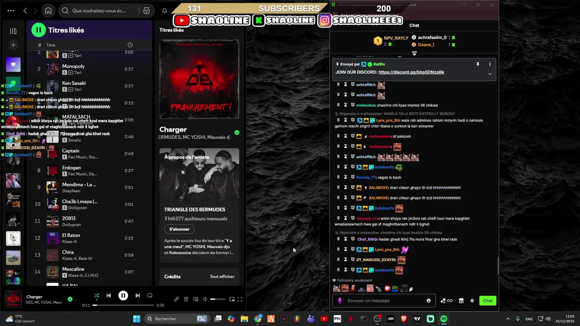
Task: Open the play queue
Action: pos(186,299)
